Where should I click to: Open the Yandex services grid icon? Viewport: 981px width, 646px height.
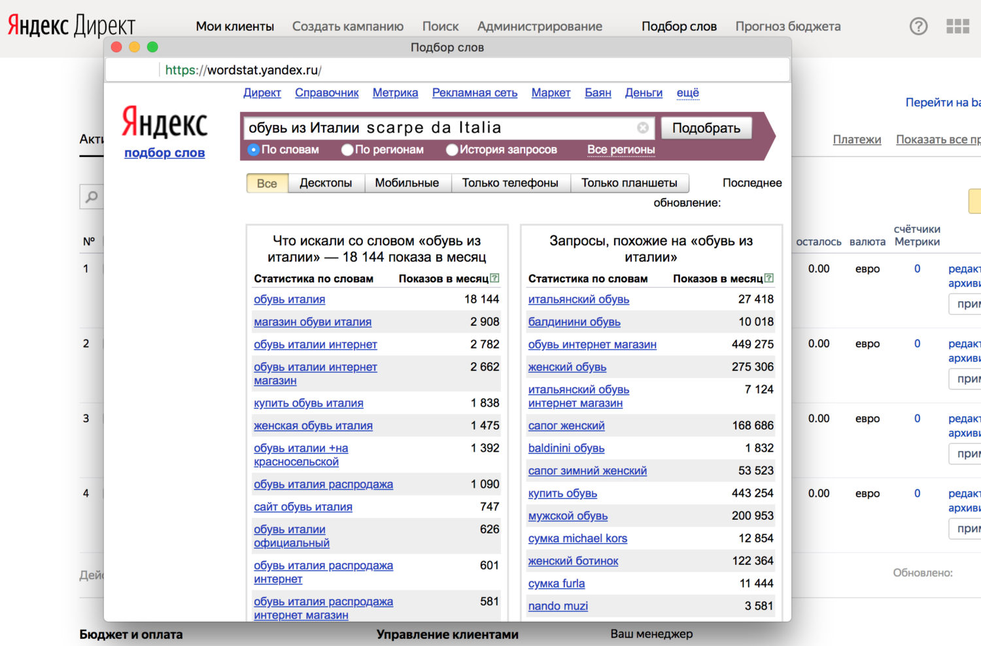958,26
